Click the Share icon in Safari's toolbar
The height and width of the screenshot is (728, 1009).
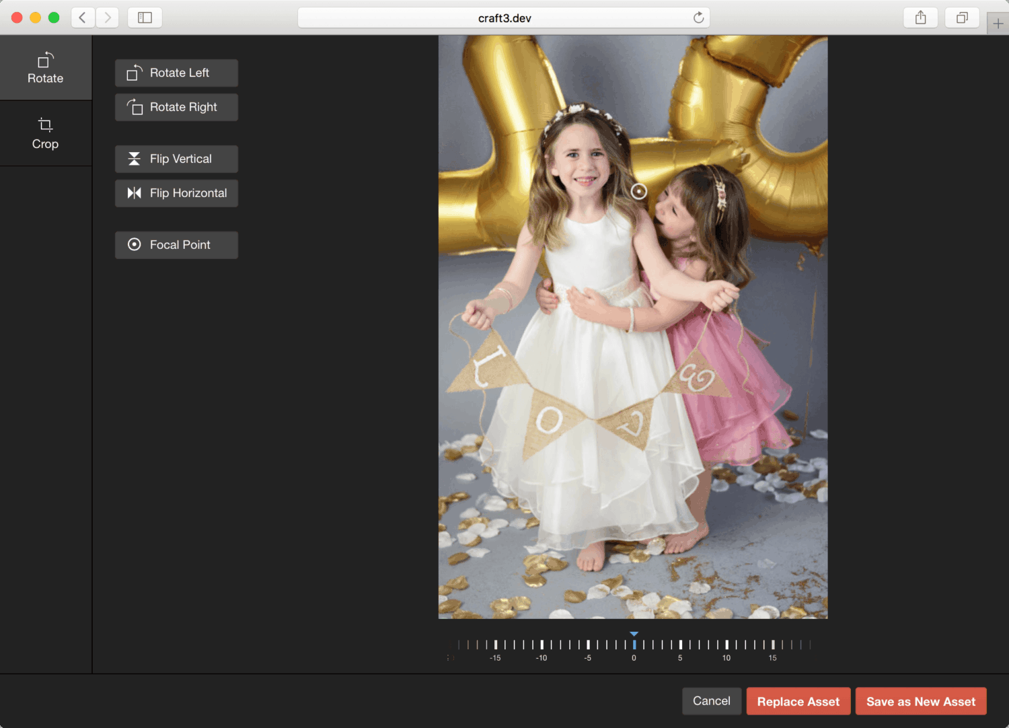click(x=920, y=17)
